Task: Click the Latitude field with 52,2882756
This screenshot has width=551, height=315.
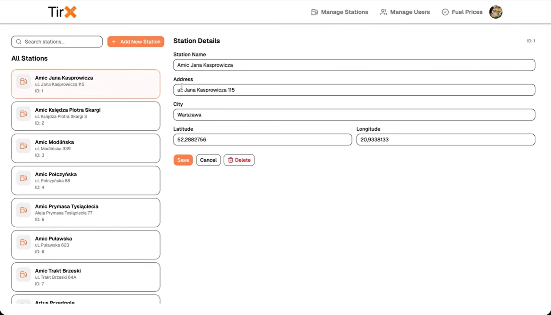Action: pos(263,140)
